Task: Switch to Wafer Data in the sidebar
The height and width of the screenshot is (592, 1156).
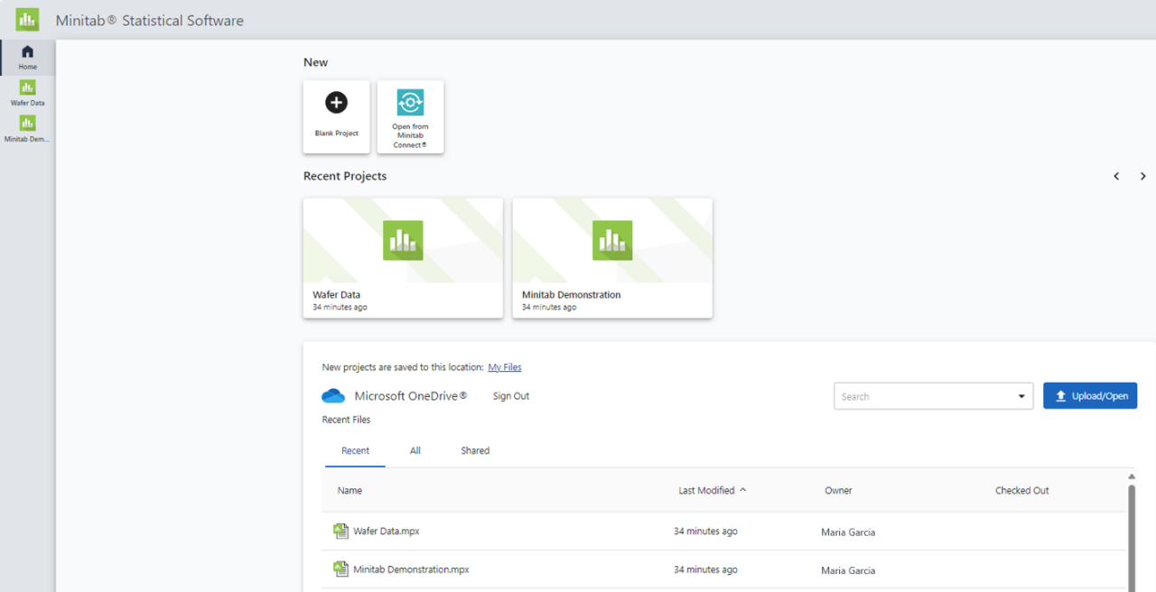Action: [27, 92]
